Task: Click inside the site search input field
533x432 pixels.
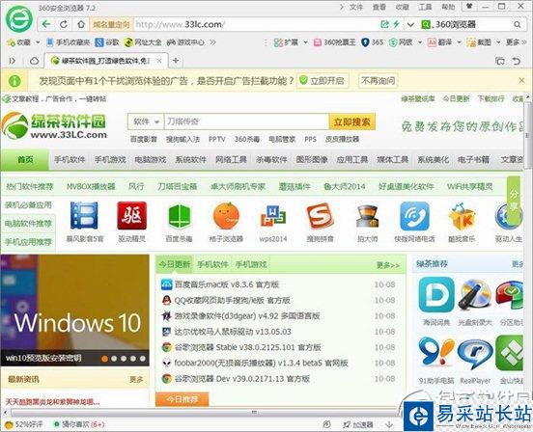Action: tap(246, 121)
